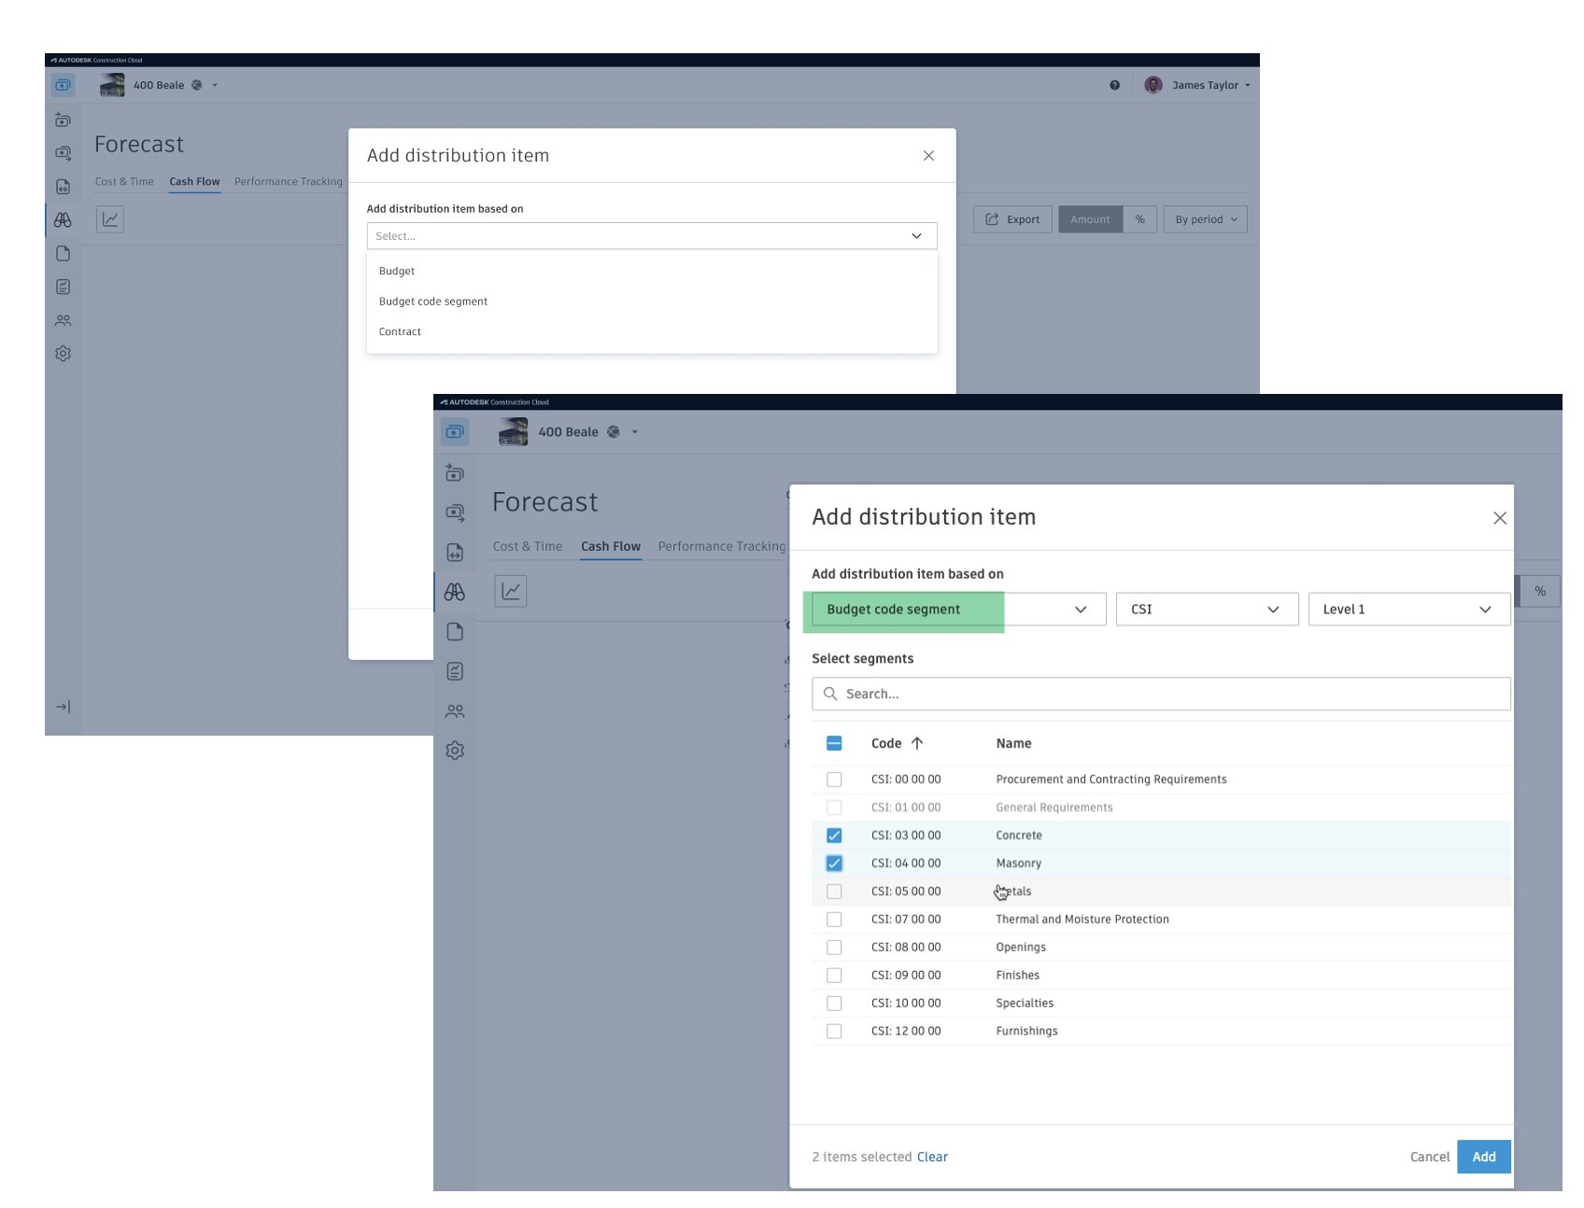Choose Contract from the dropdown list
This screenshot has width=1584, height=1208.
point(400,331)
